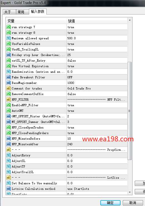This screenshot has width=145, height=206.
Task: Click the icon beside RemoveCommentSuffix
Action: [9, 94]
